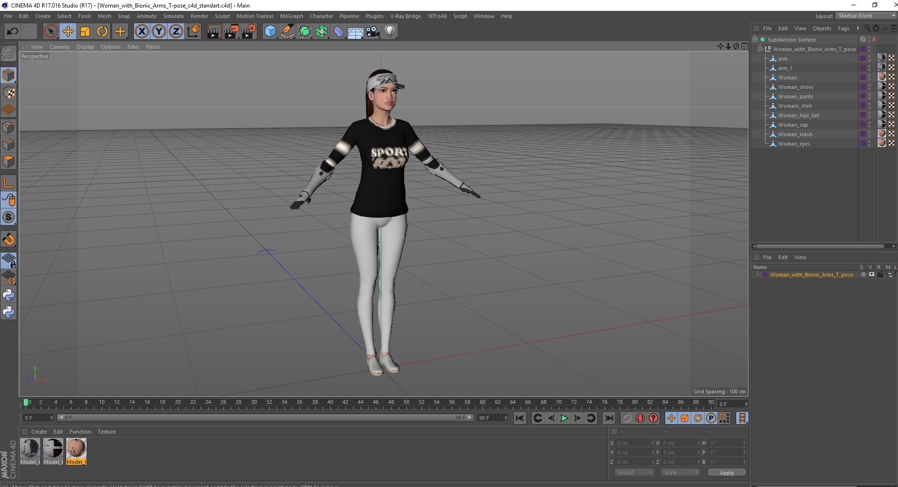Open the Character menu
898x487 pixels.
321,16
